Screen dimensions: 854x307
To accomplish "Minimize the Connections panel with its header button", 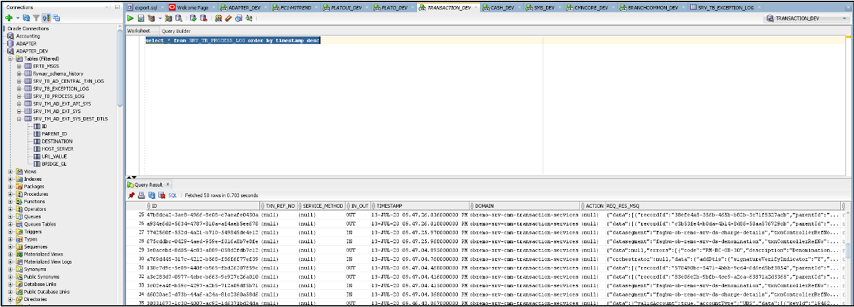I will click(118, 7).
